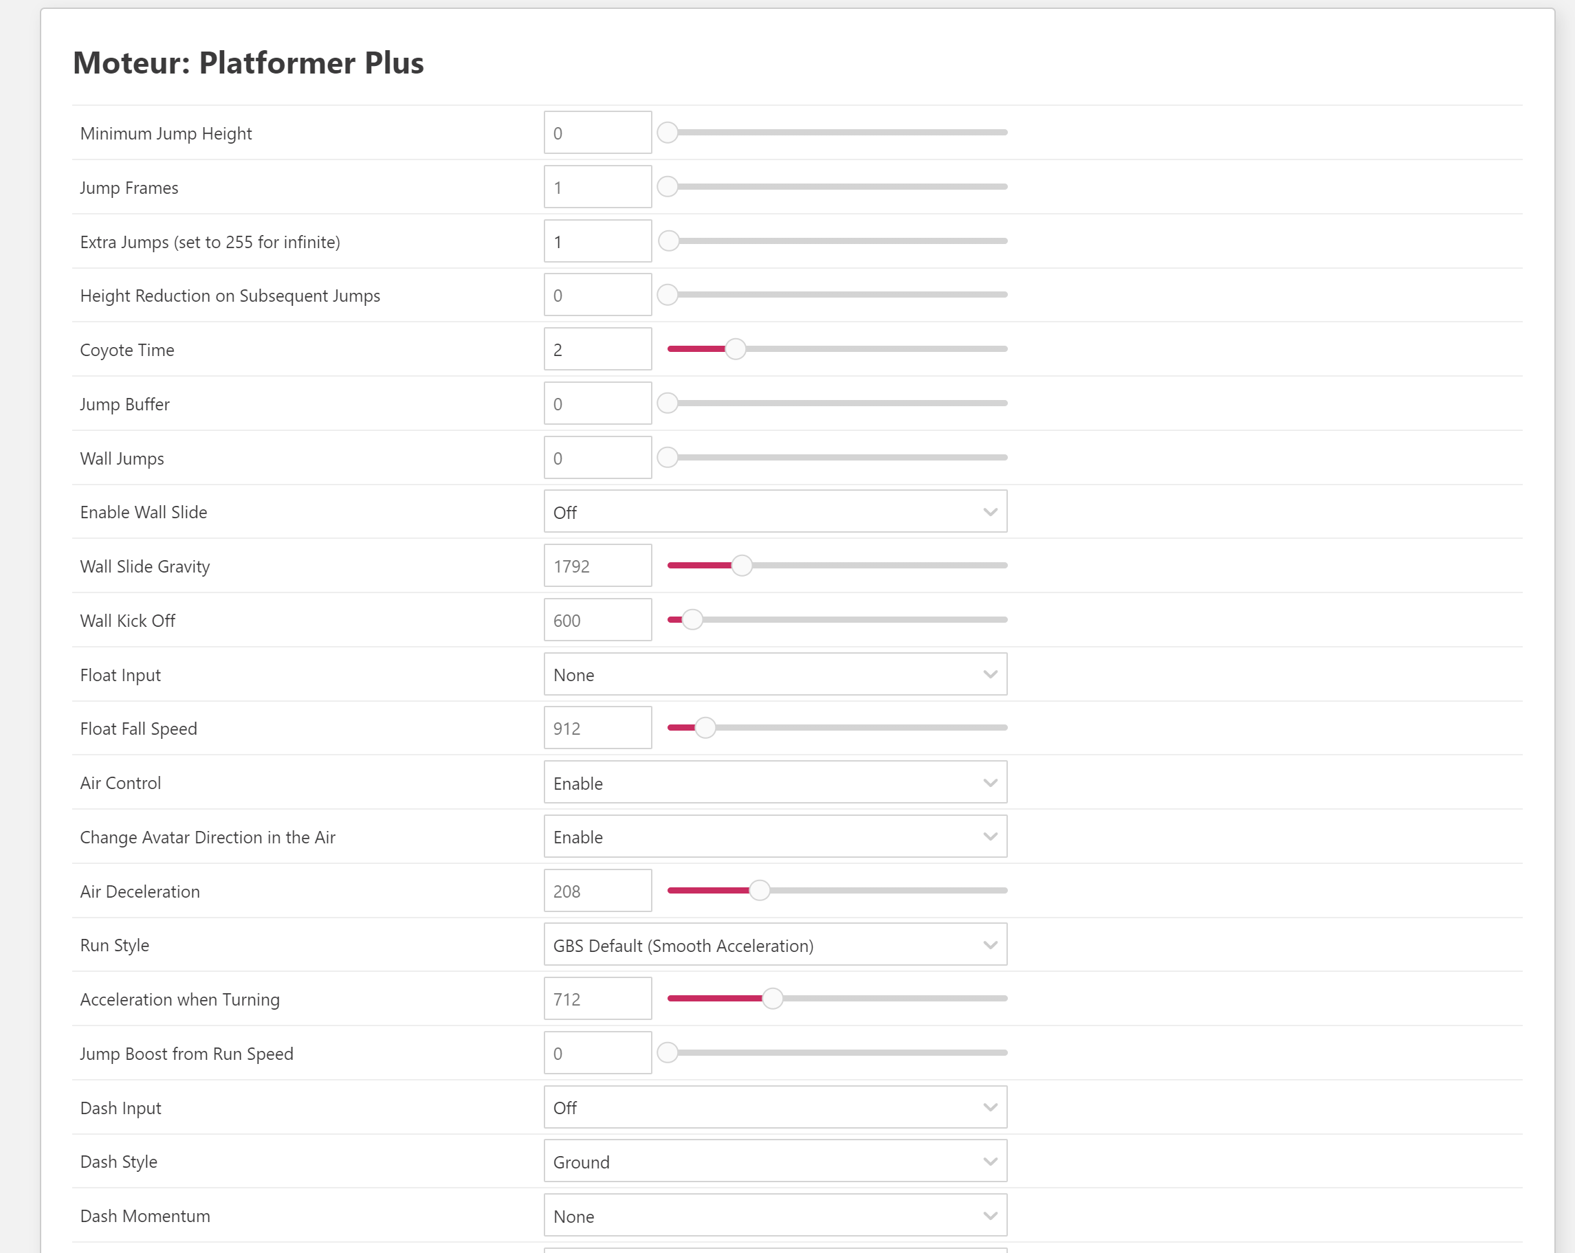Image resolution: width=1575 pixels, height=1253 pixels.
Task: Click the Jump Frames input field
Action: click(x=597, y=188)
